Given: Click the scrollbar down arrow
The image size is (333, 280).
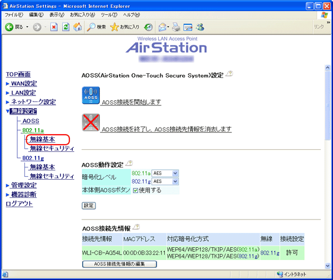Looking at the screenshot, I should [327, 266].
